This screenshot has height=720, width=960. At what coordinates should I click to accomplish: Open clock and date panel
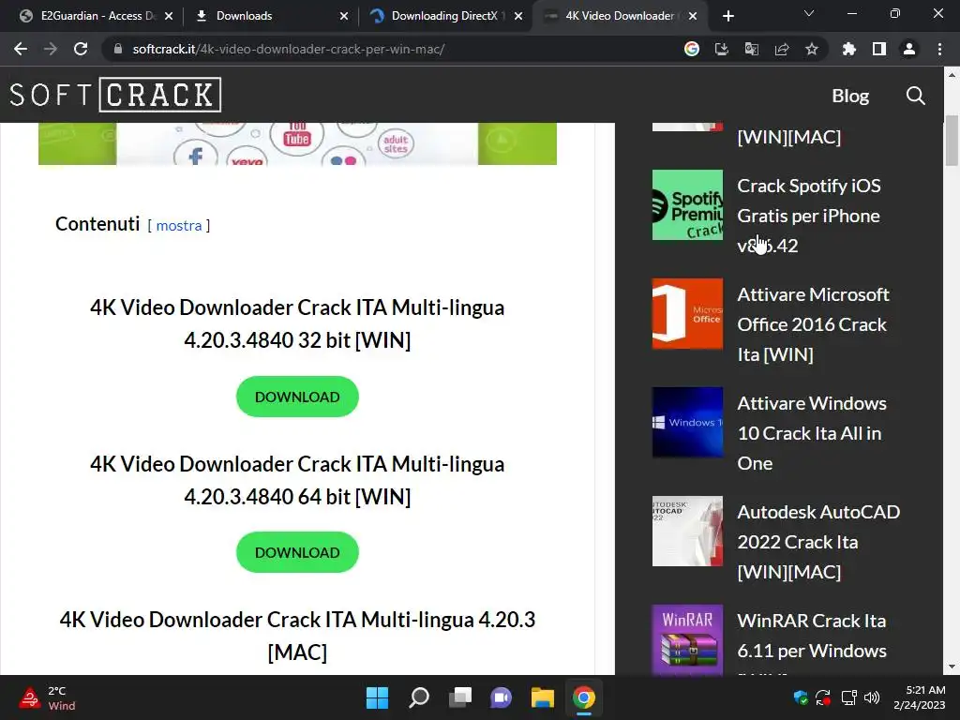(920, 697)
